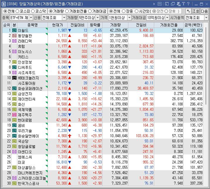Screen dimensions: 210x189
Task: Click the 'T' font icon in title bar
Action: point(184,4)
